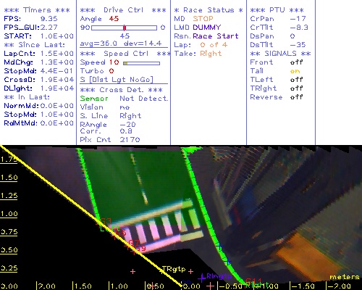
Task: Click the red G7 marker near crosswalk
Action: (133, 242)
